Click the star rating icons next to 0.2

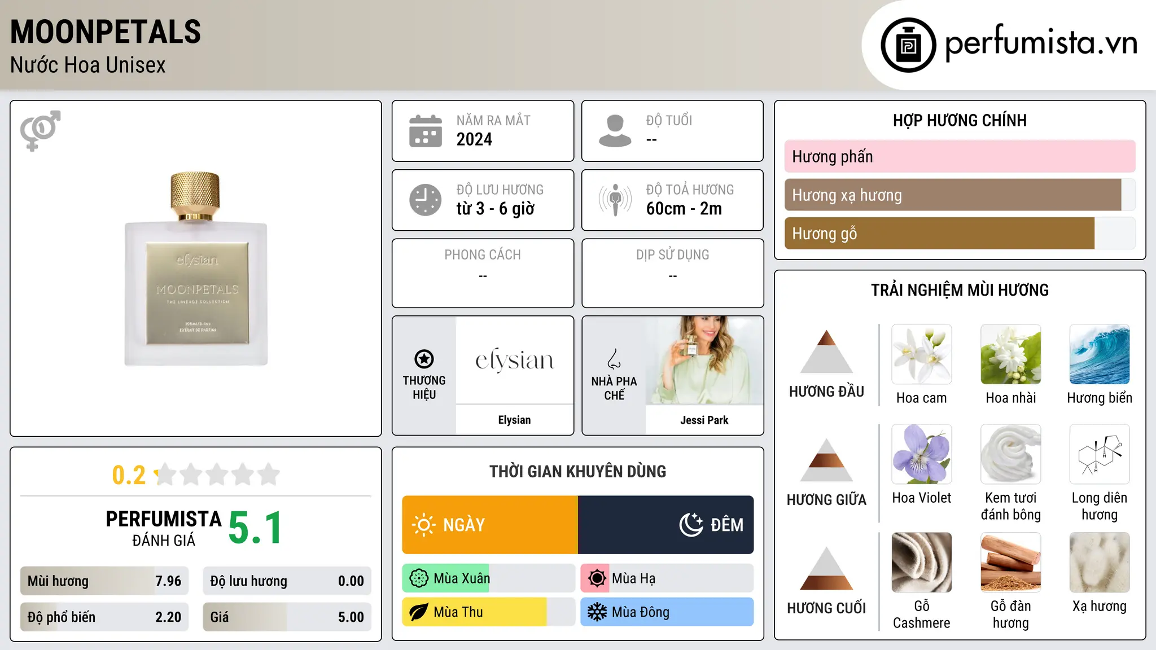(x=217, y=475)
